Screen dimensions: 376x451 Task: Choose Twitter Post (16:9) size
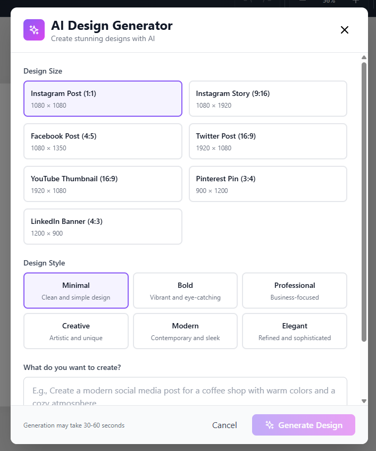point(268,141)
